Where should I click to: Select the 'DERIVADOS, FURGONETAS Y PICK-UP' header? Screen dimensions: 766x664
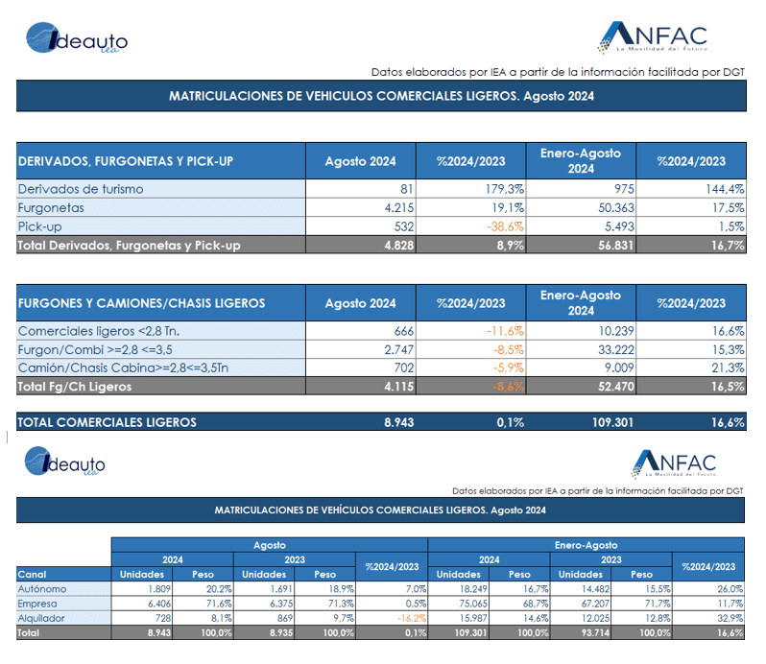click(126, 161)
